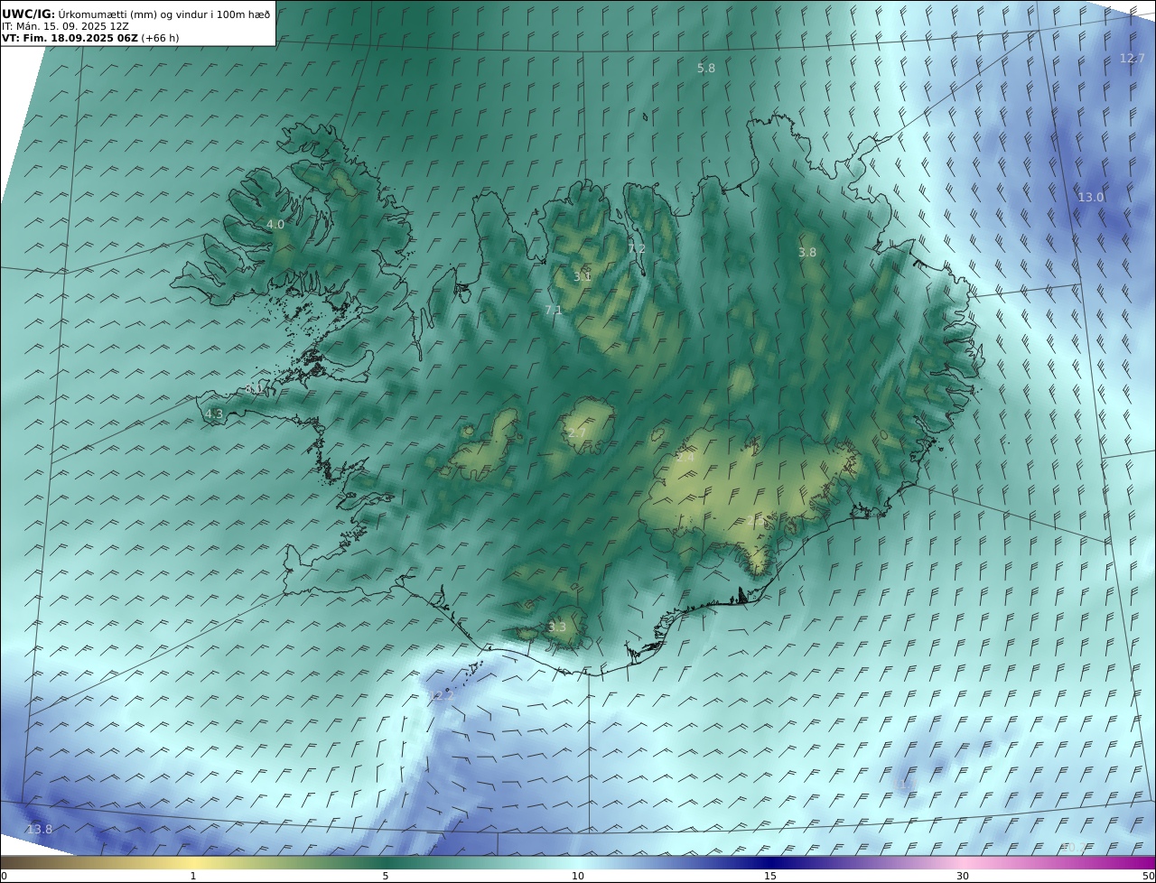Pick the pink colour above the 30 tick

pyautogui.click(x=963, y=862)
